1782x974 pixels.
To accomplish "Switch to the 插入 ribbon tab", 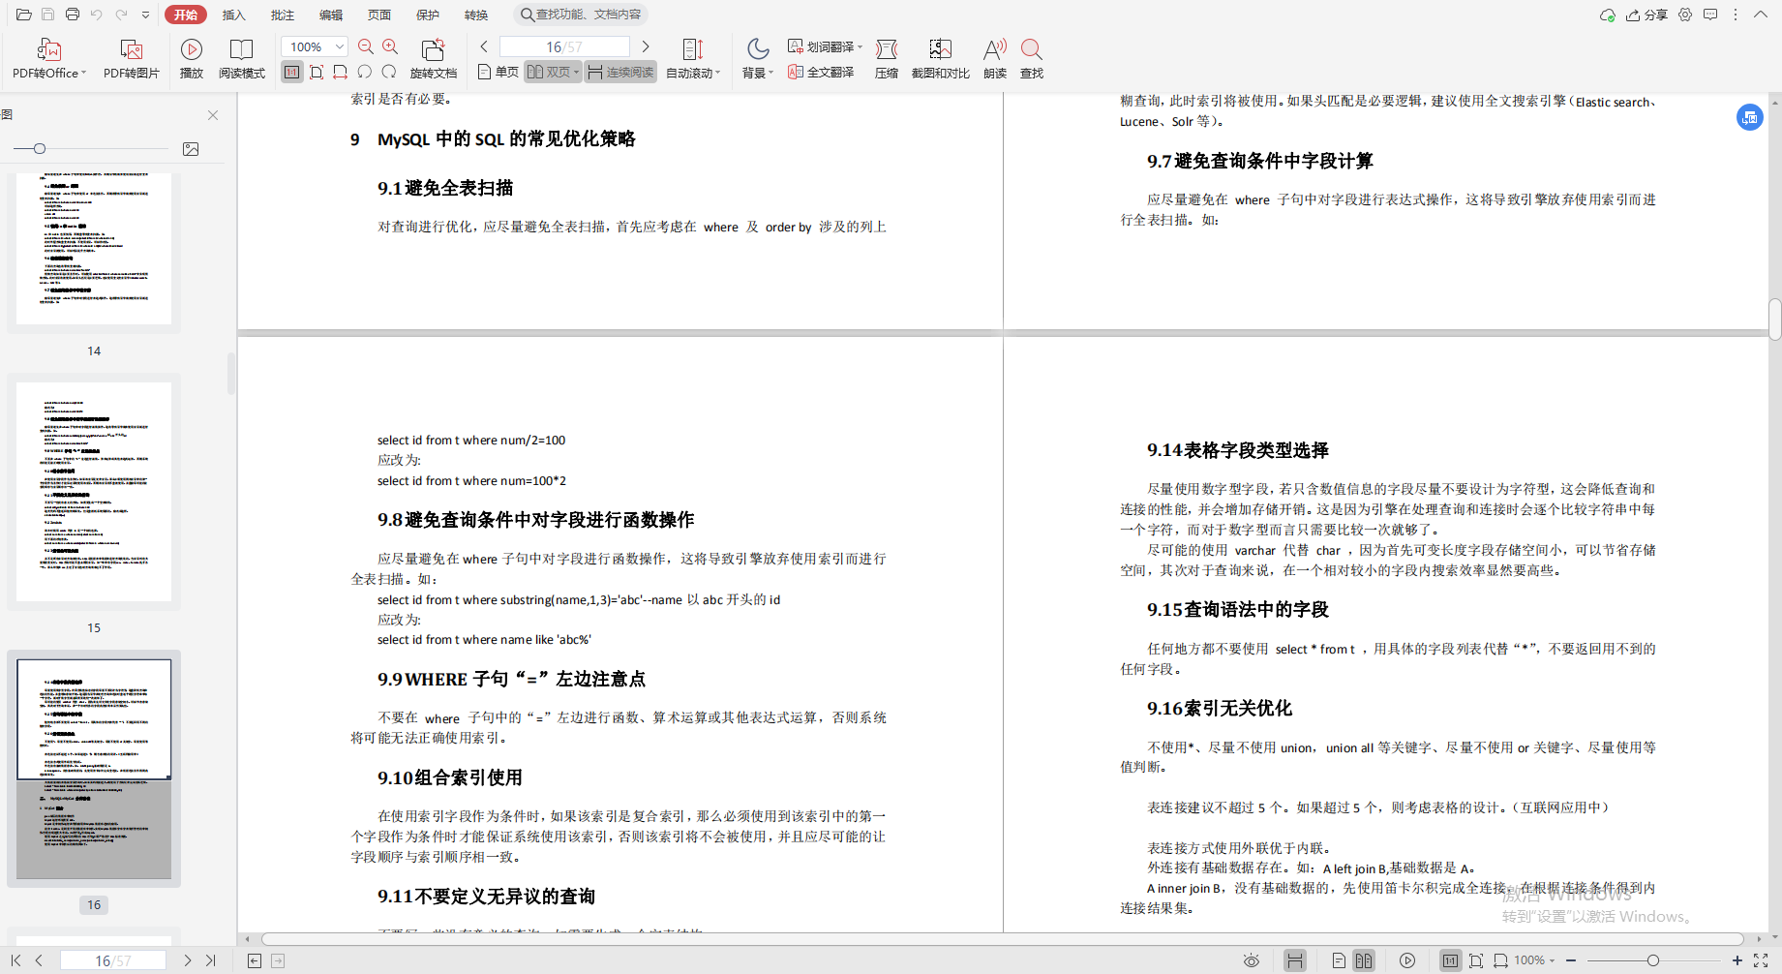I will 234,15.
